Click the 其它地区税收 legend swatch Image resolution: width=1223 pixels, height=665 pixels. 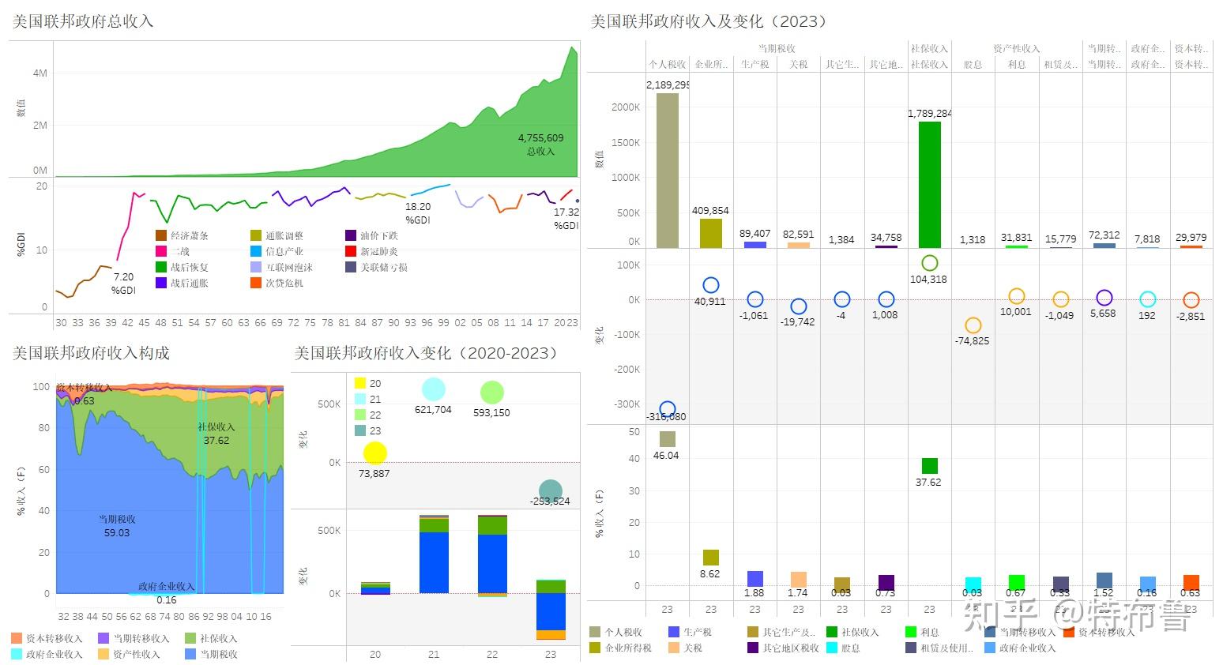pyautogui.click(x=753, y=648)
